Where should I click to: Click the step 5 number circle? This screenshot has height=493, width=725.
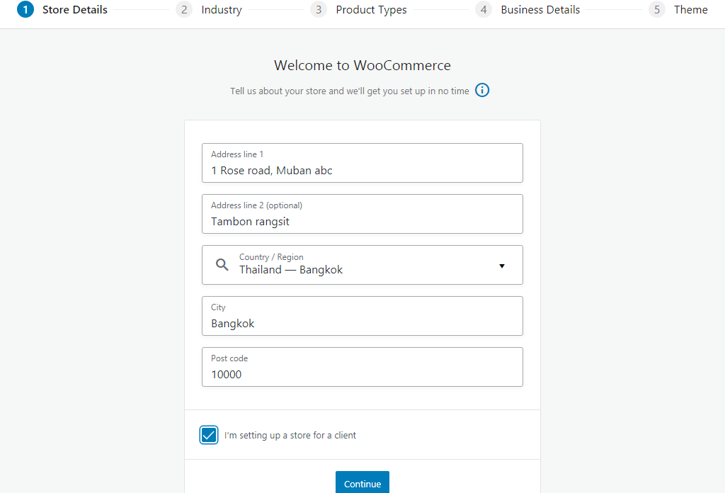coord(657,10)
